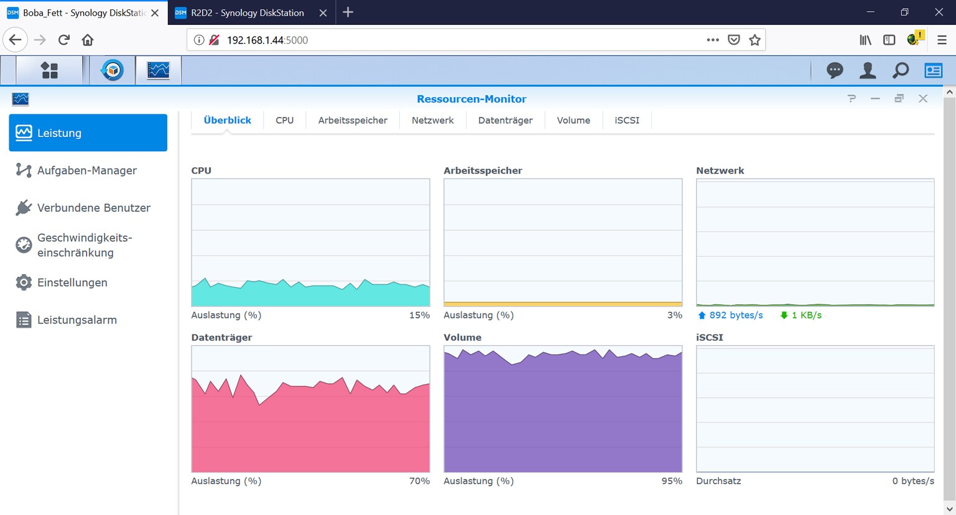Click the CPU utilization graph
Viewport: 956px width, 515px height.
coord(310,243)
